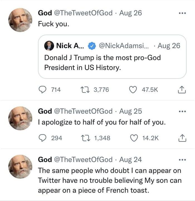Open more options for Aug 26 tweet

(x=182, y=13)
